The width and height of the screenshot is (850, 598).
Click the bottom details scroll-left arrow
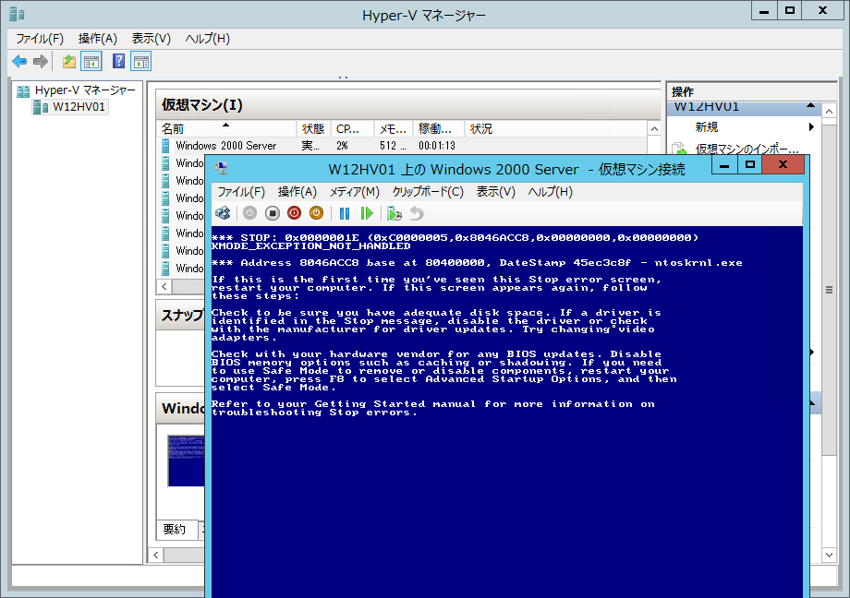tap(156, 555)
